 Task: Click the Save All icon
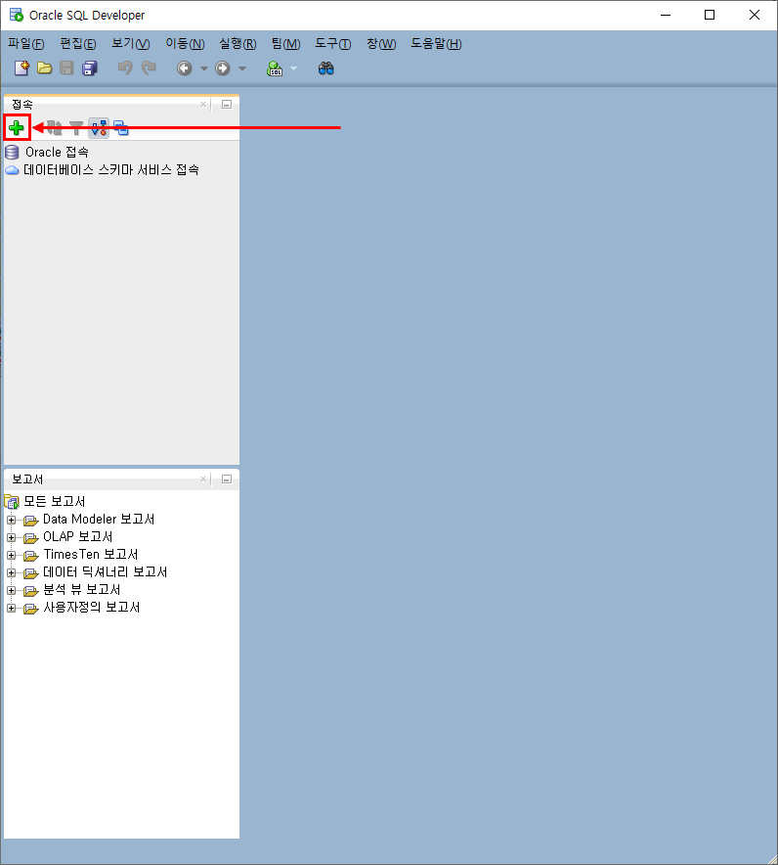tap(89, 68)
